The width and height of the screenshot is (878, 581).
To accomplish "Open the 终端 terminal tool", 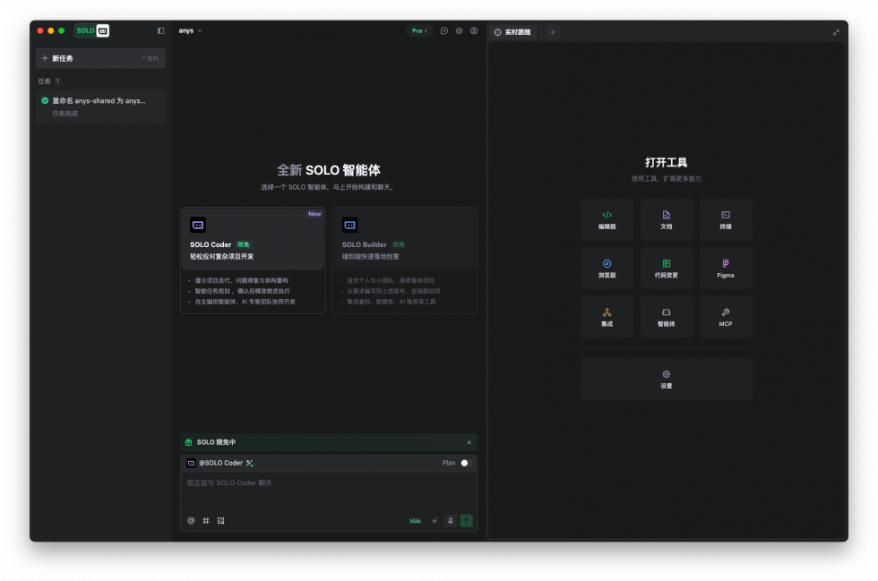I will coord(725,219).
